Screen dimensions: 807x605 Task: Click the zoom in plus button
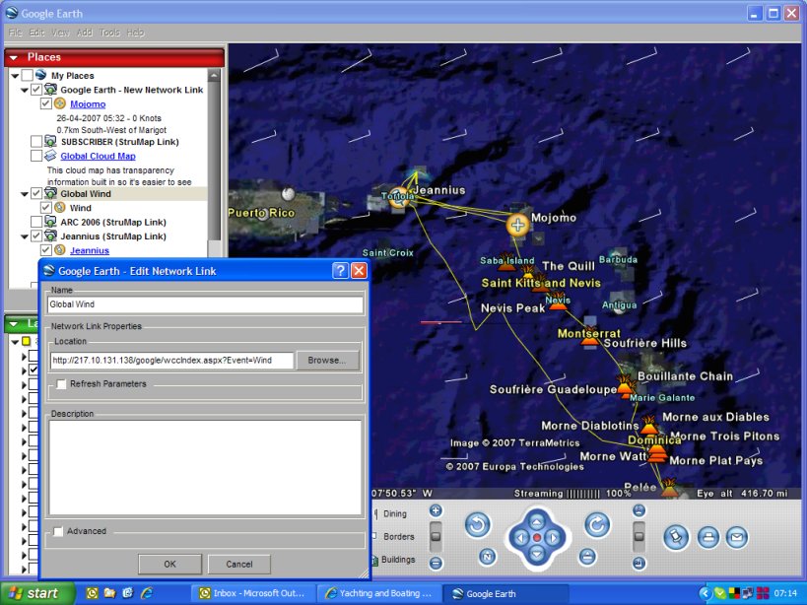click(x=436, y=510)
